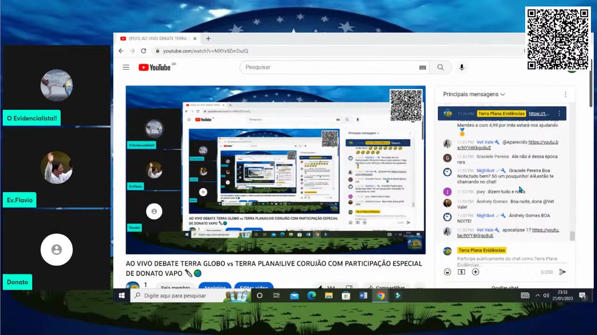Open a new browser tab with plus icon
Screen dimensions: 597x335
[x=208, y=39]
